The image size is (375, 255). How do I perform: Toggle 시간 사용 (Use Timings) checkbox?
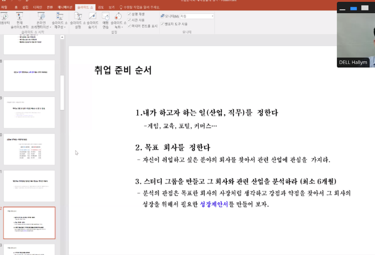point(129,20)
